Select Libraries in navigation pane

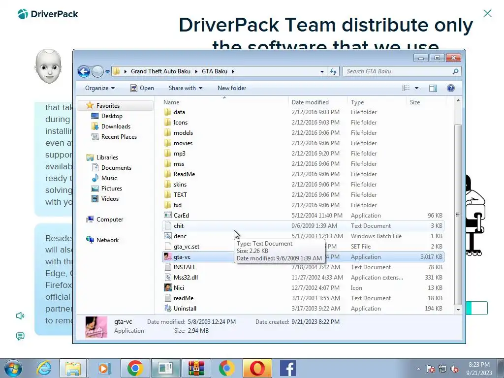107,157
